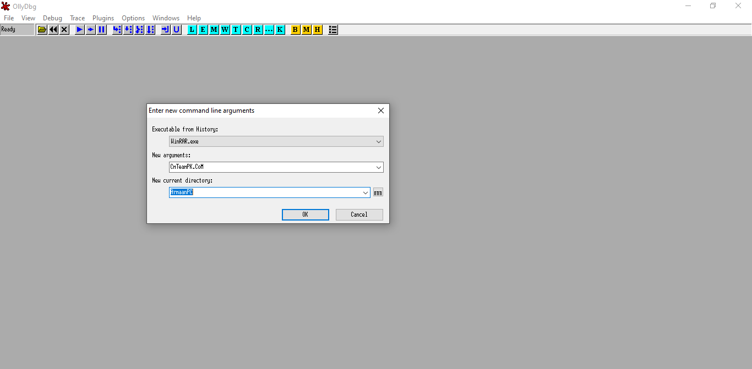Viewport: 752px width, 369px height.
Task: Open Call stack with K icon
Action: coord(280,30)
